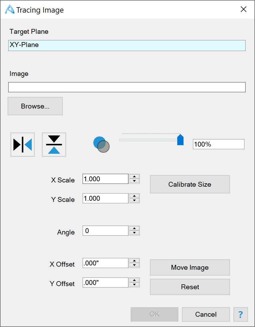
Task: Open Browse to choose an image
Action: point(35,106)
